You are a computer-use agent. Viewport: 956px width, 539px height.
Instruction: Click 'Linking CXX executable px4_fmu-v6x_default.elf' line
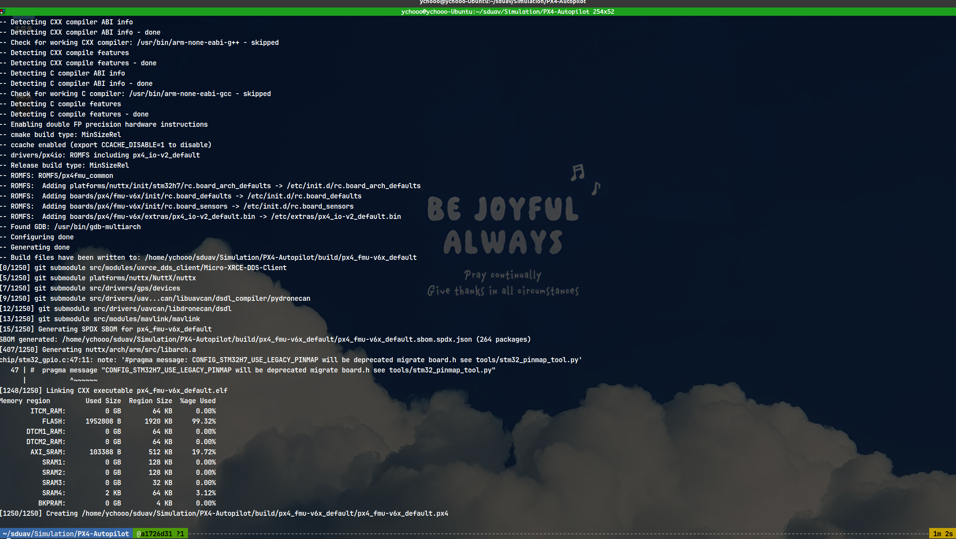[114, 391]
